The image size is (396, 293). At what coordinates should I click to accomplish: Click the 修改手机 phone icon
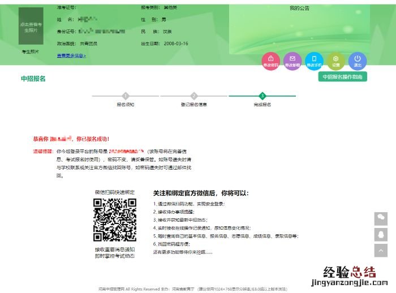point(314,59)
